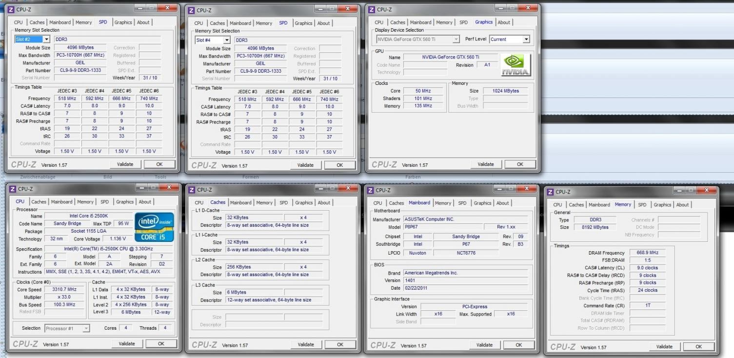This screenshot has width=734, height=358.
Task: Click the LPCIO NCT6776 field
Action: (466, 253)
